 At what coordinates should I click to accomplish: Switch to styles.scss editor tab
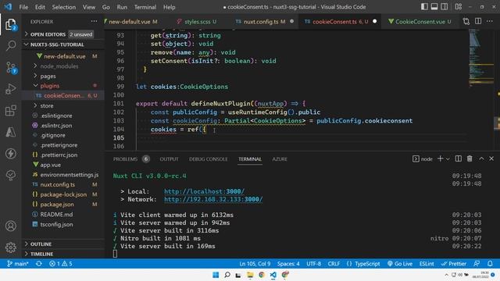(x=197, y=22)
